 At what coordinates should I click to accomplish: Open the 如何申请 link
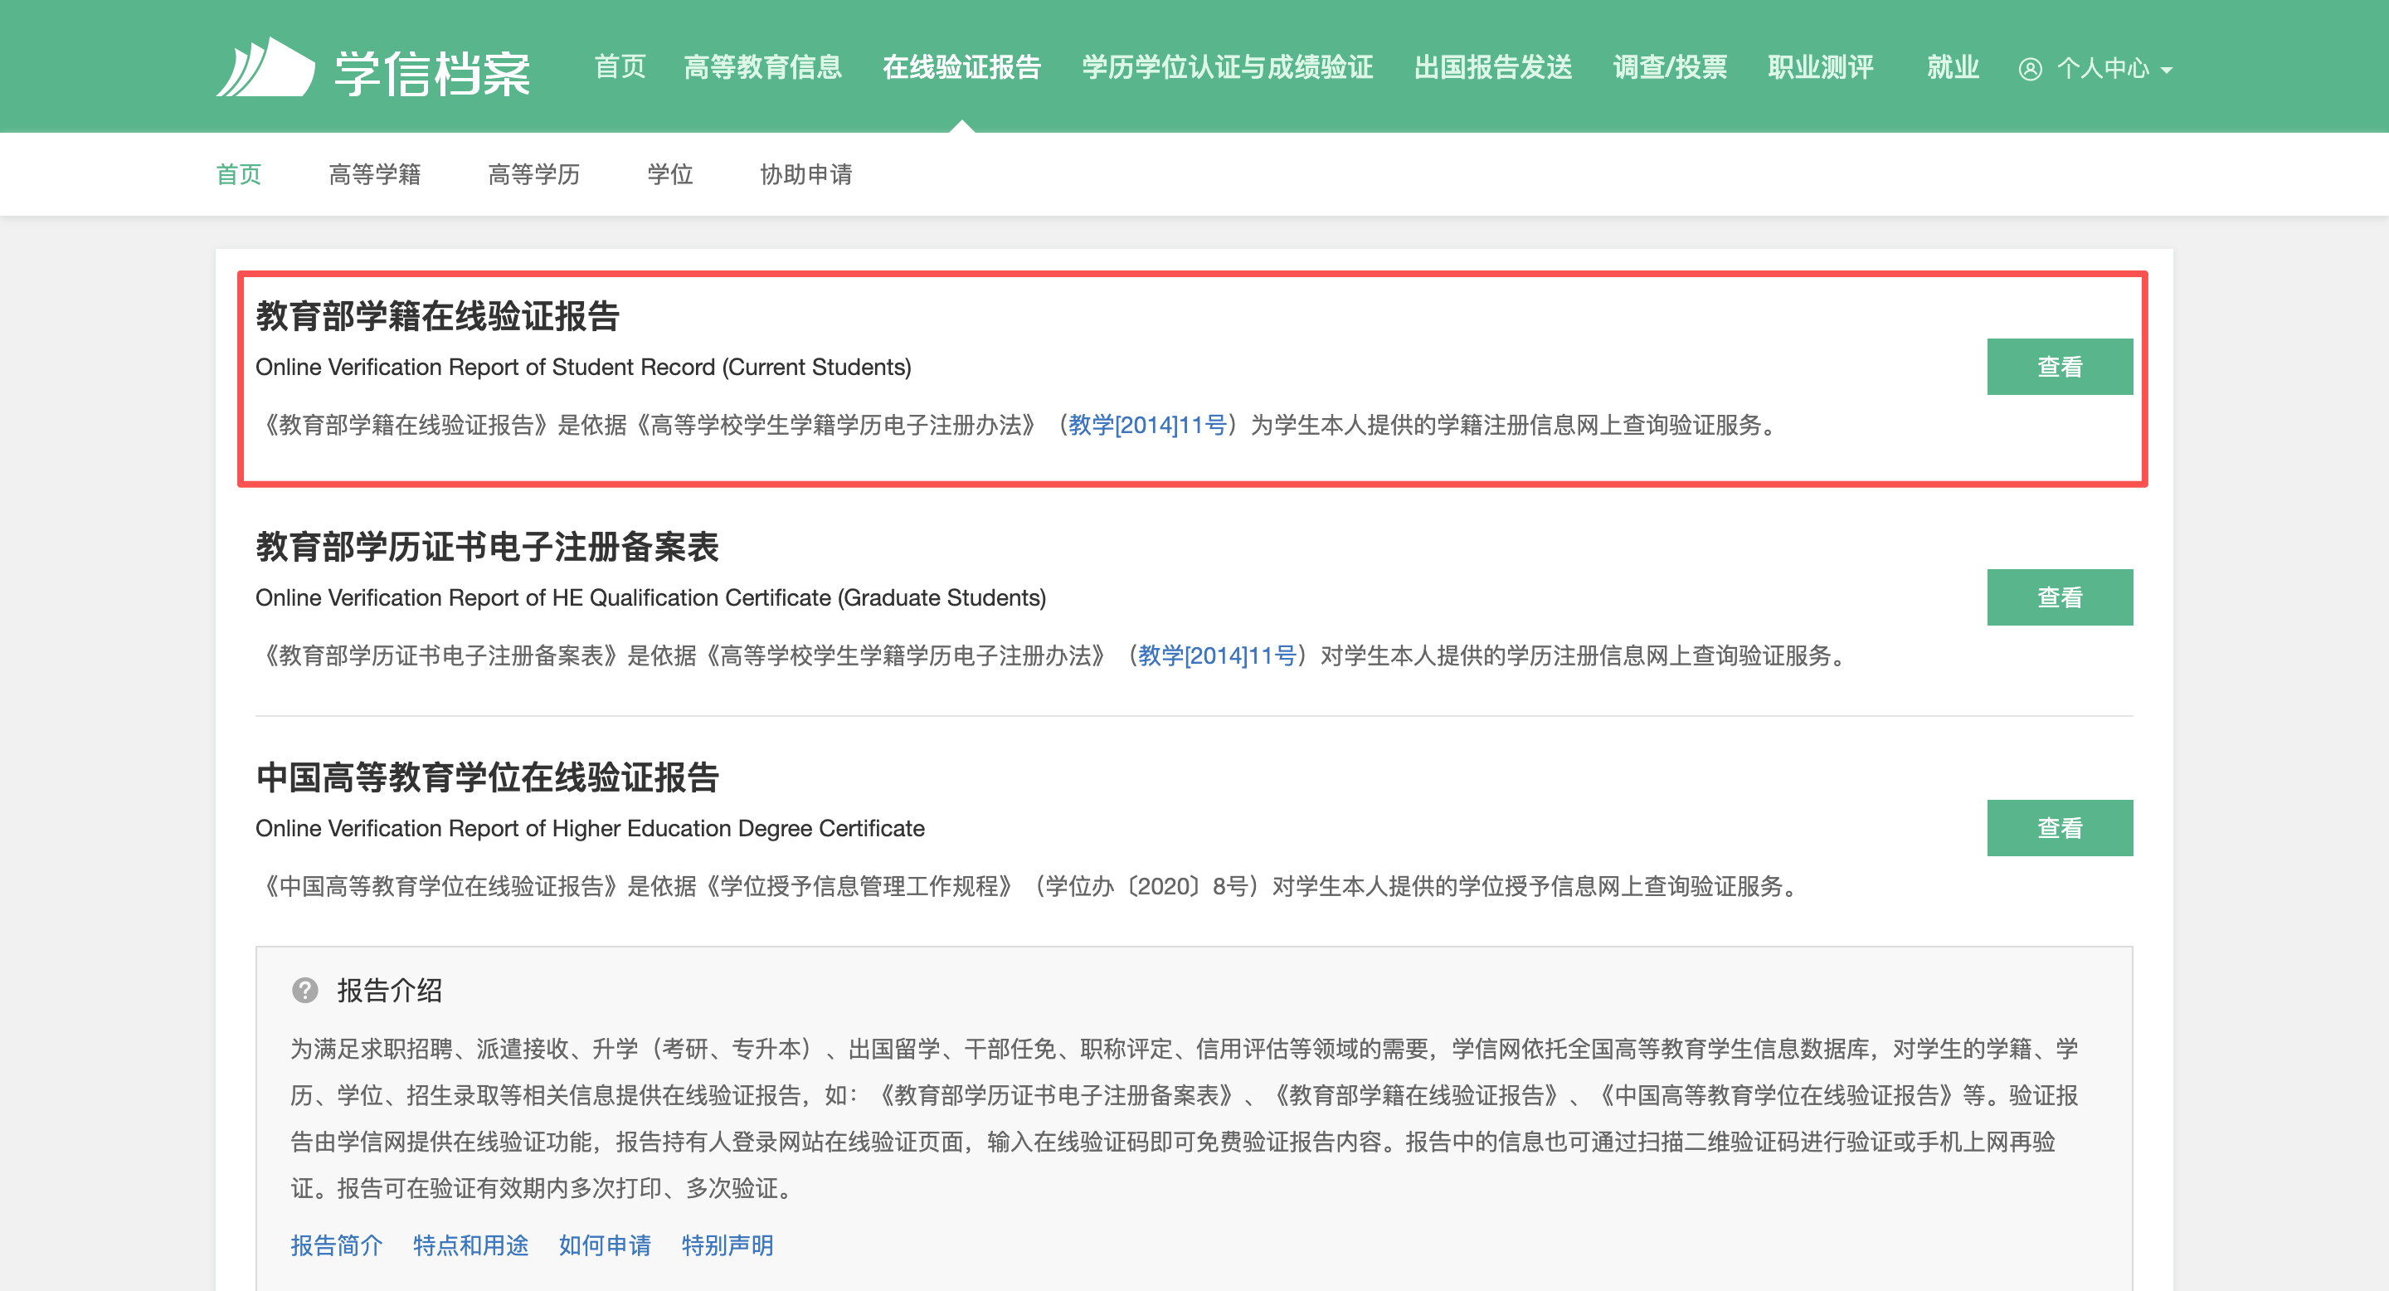pos(605,1245)
